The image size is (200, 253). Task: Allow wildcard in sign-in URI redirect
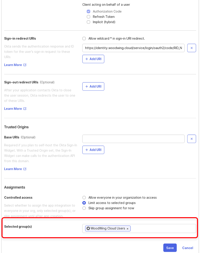[x=84, y=39]
